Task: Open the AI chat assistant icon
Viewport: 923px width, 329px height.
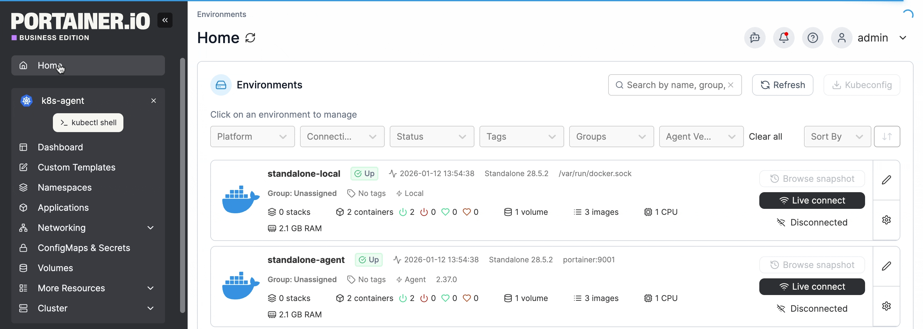Action: coord(755,38)
